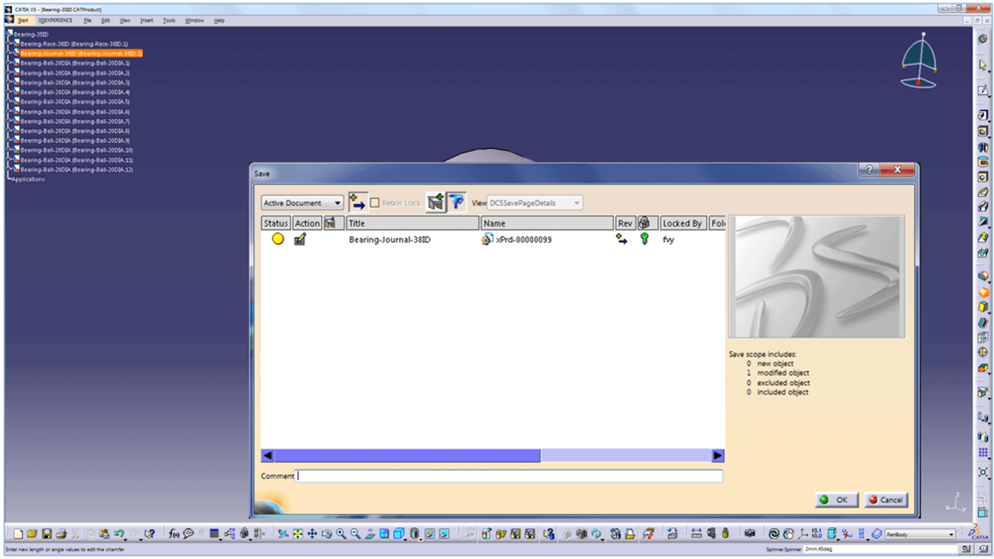Click the Paste clipboard icon
Image resolution: width=994 pixels, height=559 pixels.
[105, 534]
